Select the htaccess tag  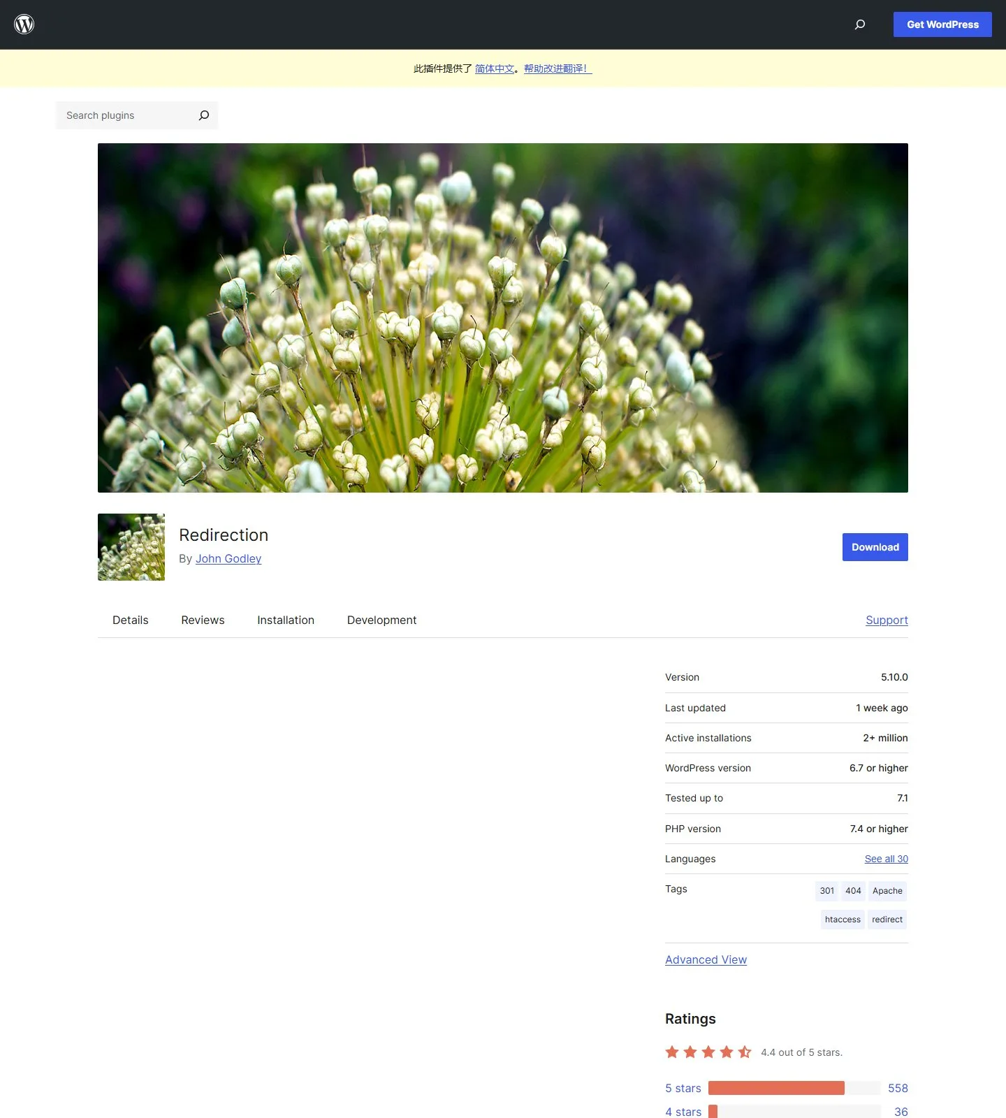(x=843, y=920)
